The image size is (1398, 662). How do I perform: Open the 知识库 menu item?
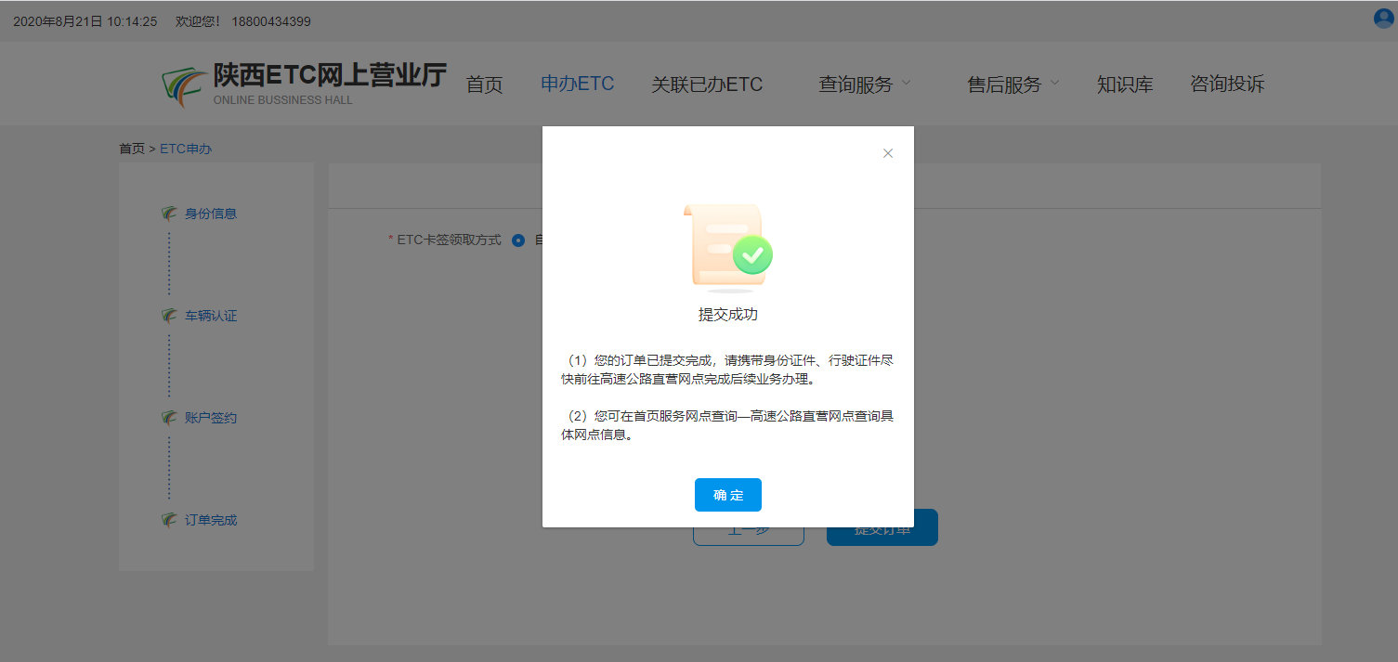click(x=1125, y=84)
